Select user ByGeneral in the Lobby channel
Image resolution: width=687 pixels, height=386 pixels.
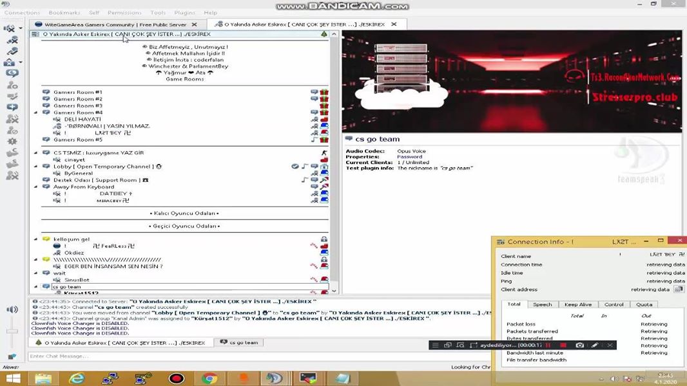[x=78, y=174]
